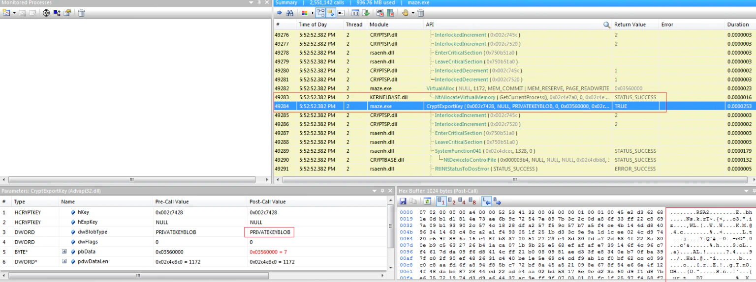The image size is (756, 282).
Task: Click the hand pause icon
Action: [x=405, y=13]
